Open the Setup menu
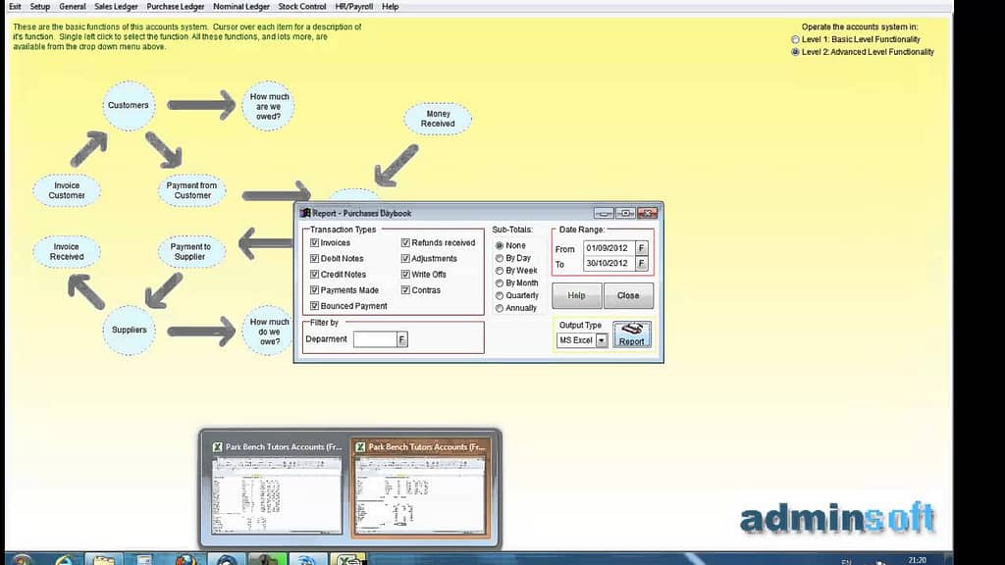This screenshot has height=565, width=1005. 39,7
